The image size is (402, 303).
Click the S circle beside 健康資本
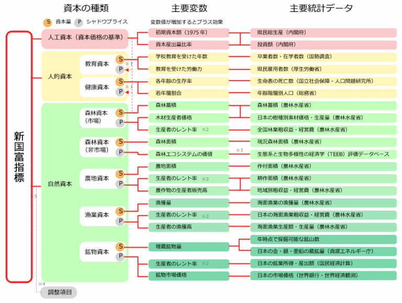[120, 81]
